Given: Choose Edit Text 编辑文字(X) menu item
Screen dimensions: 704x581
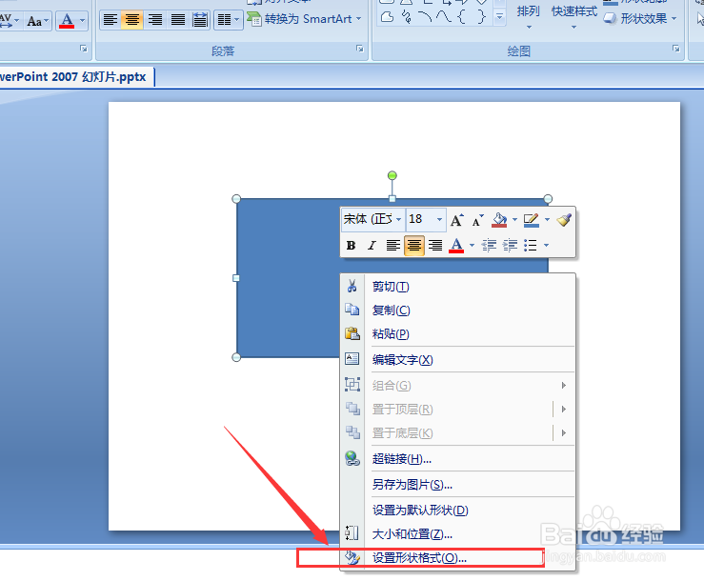Looking at the screenshot, I should point(457,360).
